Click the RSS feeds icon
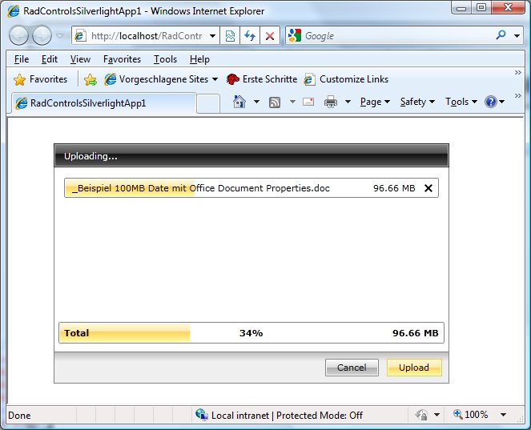The height and width of the screenshot is (430, 531). [x=274, y=102]
